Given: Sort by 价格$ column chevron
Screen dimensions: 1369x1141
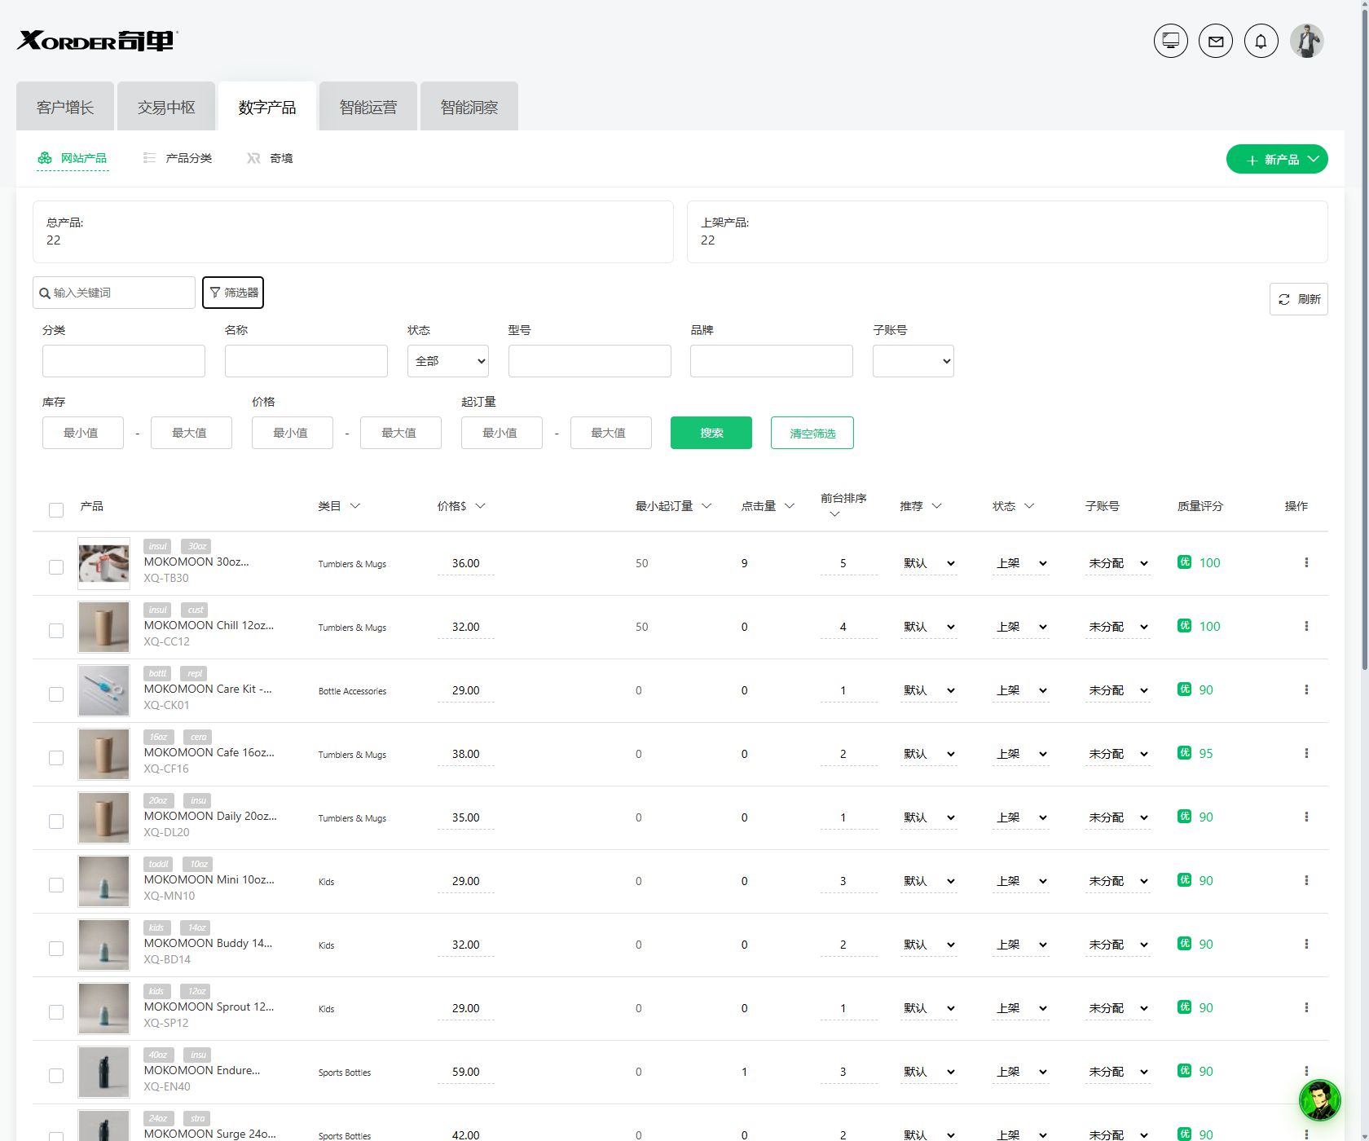Looking at the screenshot, I should (x=481, y=506).
